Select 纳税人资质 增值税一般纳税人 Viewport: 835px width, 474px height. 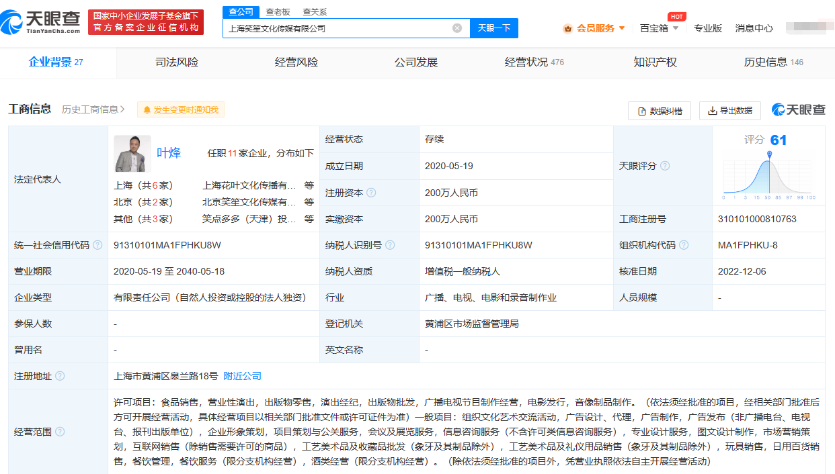pyautogui.click(x=462, y=271)
